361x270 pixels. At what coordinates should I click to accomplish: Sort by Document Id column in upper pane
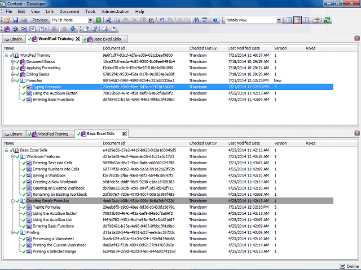145,48
